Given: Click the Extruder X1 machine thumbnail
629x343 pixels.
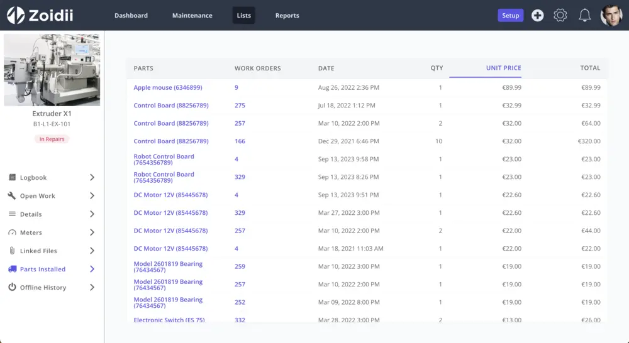Looking at the screenshot, I should [x=52, y=70].
